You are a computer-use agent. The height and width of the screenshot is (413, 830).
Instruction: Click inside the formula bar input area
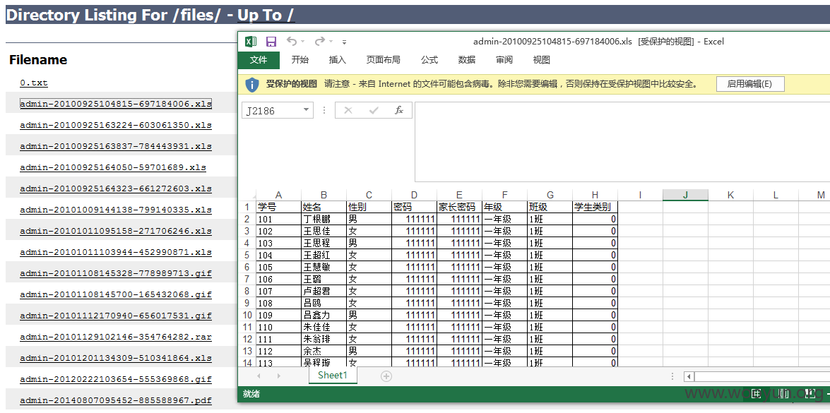622,141
